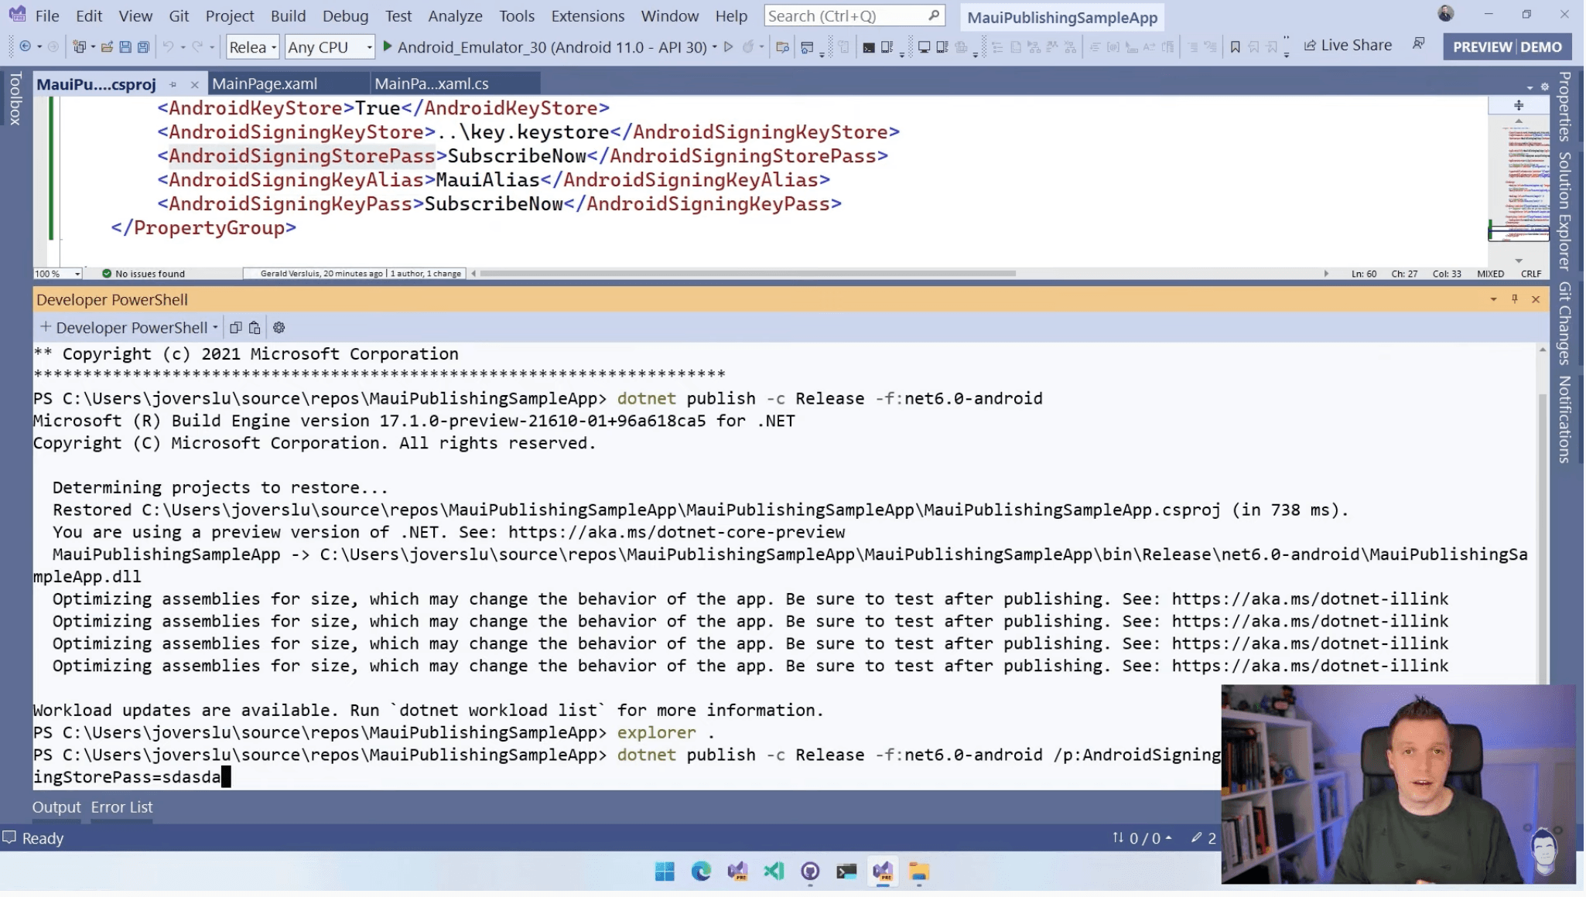Viewport: 1586px width, 897px height.
Task: Open a file with the Open File icon
Action: pyautogui.click(x=107, y=47)
